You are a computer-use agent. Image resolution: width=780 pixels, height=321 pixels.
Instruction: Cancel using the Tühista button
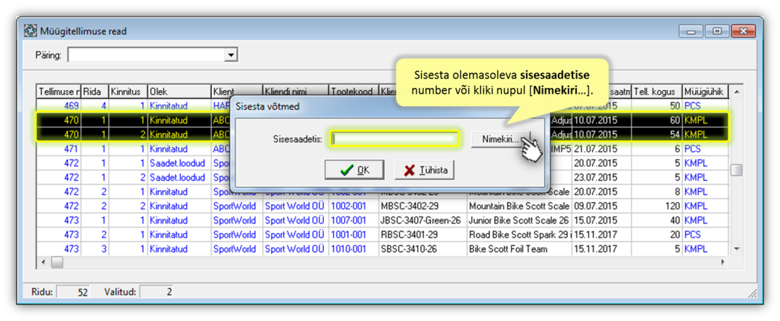coord(425,171)
